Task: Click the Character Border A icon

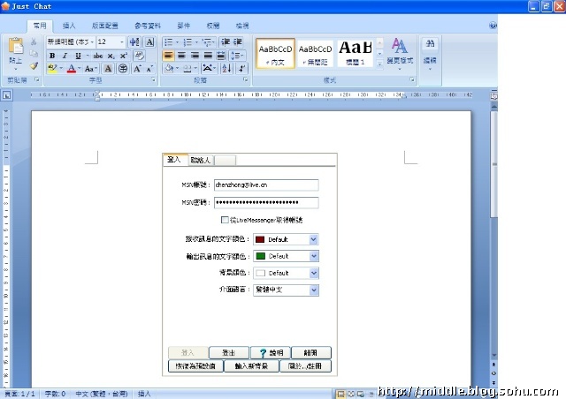Action: click(x=149, y=42)
